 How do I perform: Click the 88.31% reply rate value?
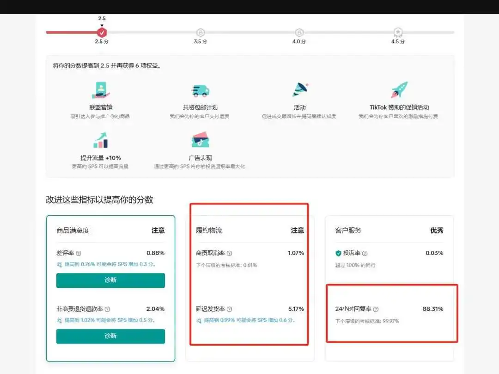(433, 309)
